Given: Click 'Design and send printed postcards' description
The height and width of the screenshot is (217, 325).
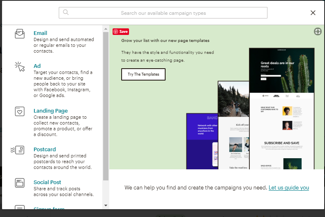Looking at the screenshot, I should click(62, 162).
